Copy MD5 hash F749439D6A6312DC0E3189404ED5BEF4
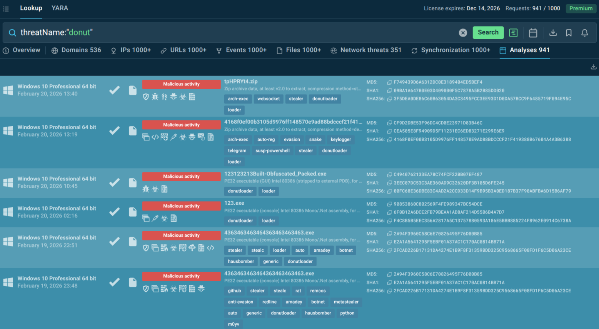This screenshot has height=329, width=599. (389, 82)
